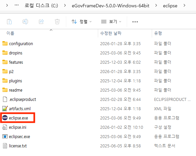
Task: Open the 보기 view dropdown
Action: (111, 22)
